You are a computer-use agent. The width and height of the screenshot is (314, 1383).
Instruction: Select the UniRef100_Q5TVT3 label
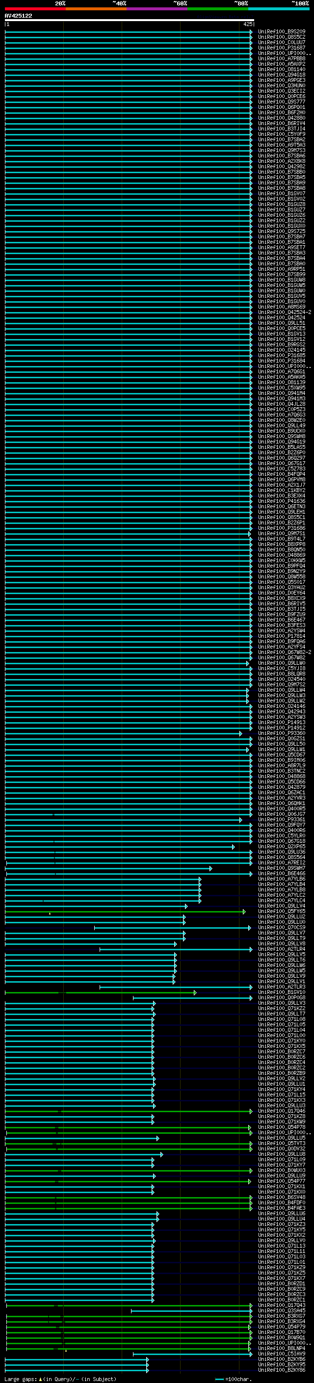tap(282, 1144)
